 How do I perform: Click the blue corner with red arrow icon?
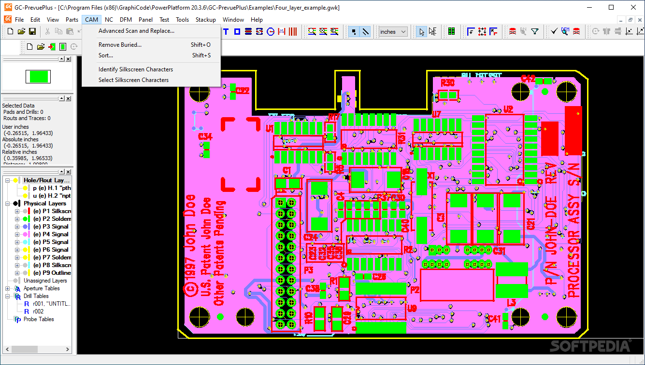pyautogui.click(x=493, y=32)
